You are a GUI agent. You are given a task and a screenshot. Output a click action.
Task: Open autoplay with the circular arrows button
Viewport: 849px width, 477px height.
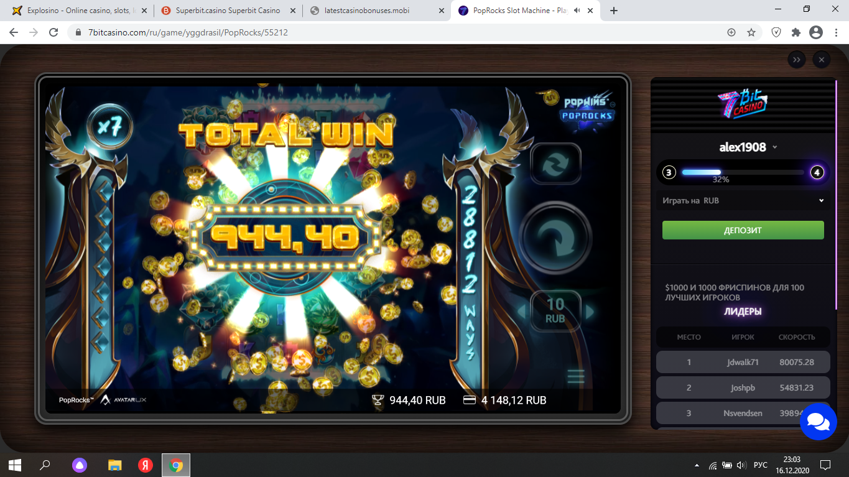555,164
